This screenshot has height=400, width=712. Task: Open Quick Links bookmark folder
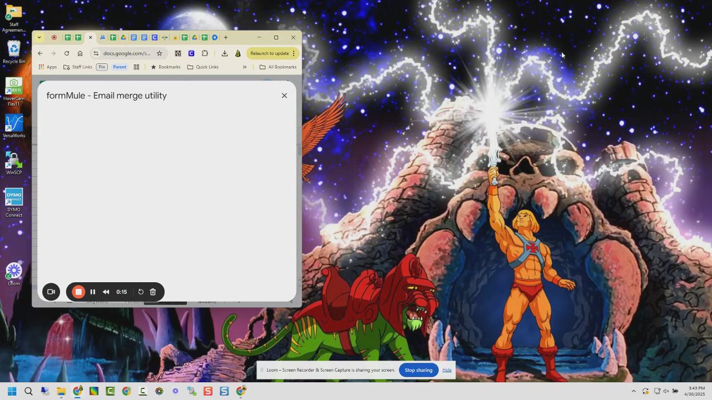coord(203,67)
